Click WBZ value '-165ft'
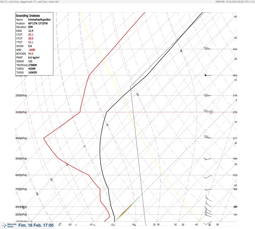Screen dimensions: 255x229 click(32, 50)
